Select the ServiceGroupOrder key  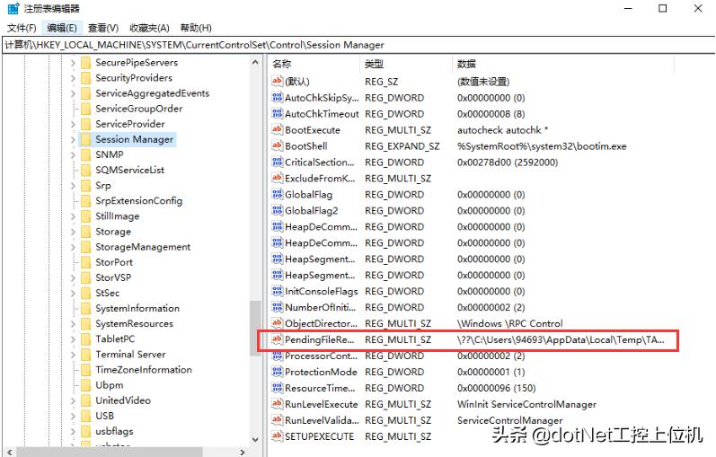coord(139,109)
